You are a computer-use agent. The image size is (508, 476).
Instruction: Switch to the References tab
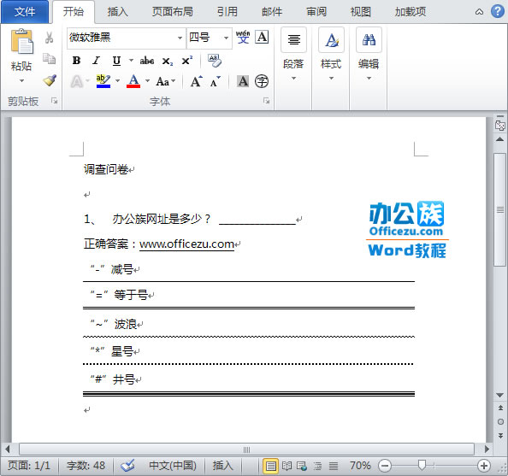pos(227,12)
